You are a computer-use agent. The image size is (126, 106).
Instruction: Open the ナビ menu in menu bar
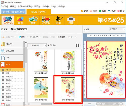(53, 7)
